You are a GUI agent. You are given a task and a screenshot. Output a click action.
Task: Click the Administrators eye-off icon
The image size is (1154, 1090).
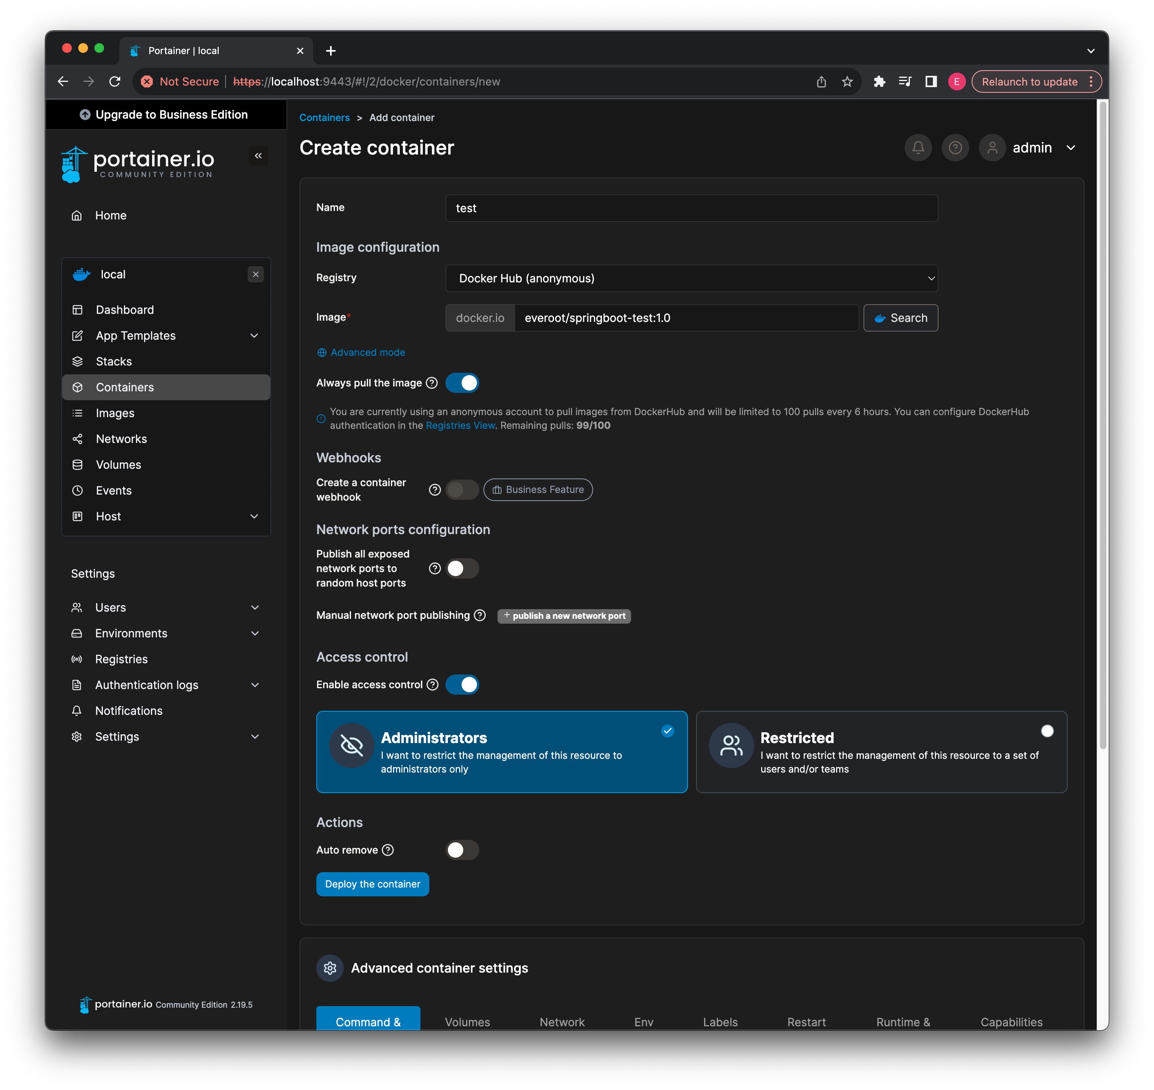click(351, 745)
